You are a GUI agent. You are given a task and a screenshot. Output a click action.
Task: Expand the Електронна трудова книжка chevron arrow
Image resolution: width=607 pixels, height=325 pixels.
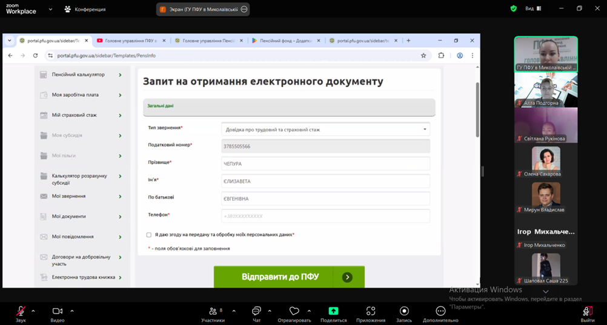tap(120, 277)
